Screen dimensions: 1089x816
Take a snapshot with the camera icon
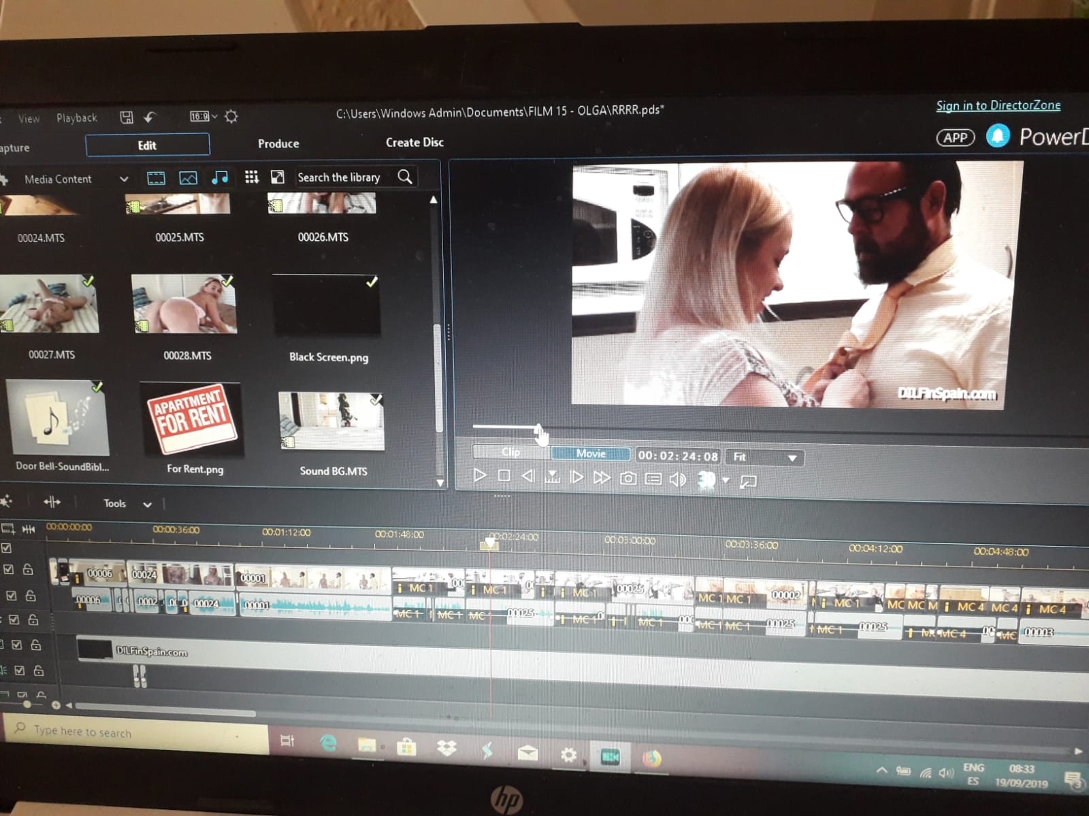point(628,479)
